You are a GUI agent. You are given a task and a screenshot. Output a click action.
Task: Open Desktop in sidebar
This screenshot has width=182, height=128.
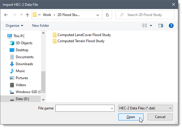pyautogui.click(x=22, y=50)
